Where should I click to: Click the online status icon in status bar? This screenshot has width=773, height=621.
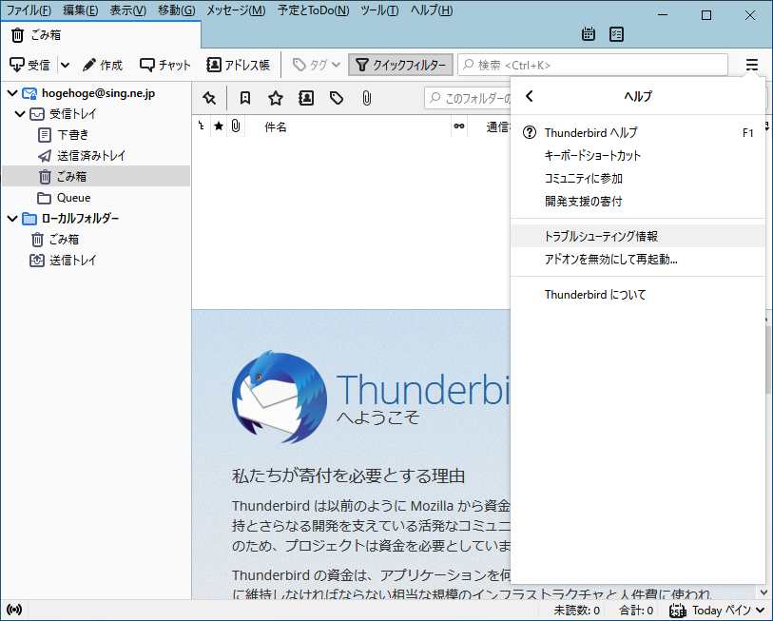click(14, 611)
